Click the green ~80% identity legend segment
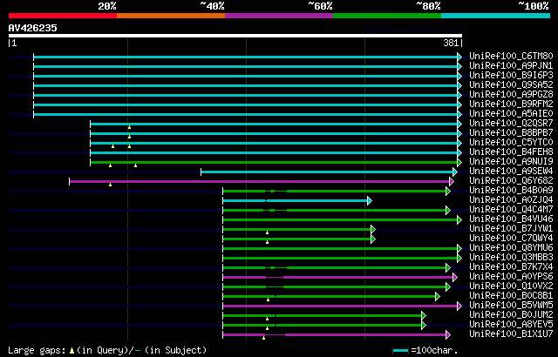 pyautogui.click(x=387, y=16)
